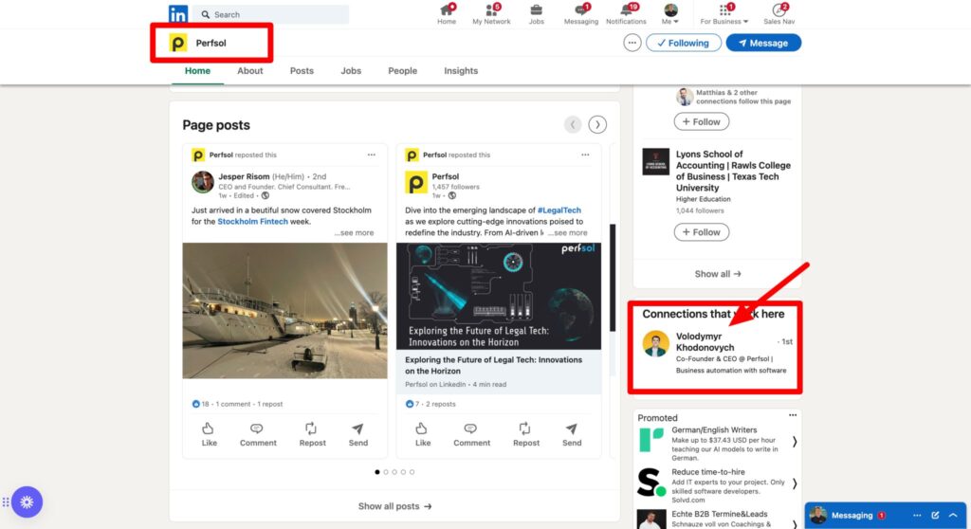Open the Home icon in top navigation
This screenshot has height=529, width=971.
click(447, 10)
